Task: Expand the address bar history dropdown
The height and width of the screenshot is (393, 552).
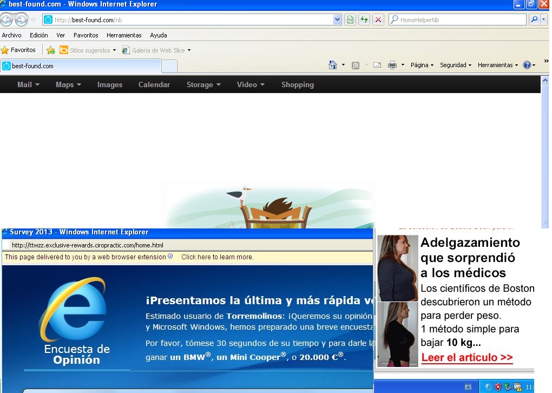Action: click(x=337, y=19)
